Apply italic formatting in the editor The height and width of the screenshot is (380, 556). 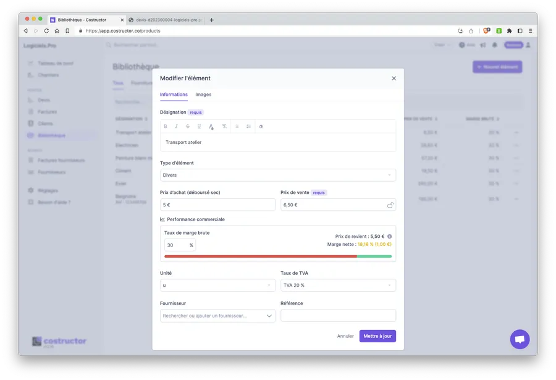[177, 126]
